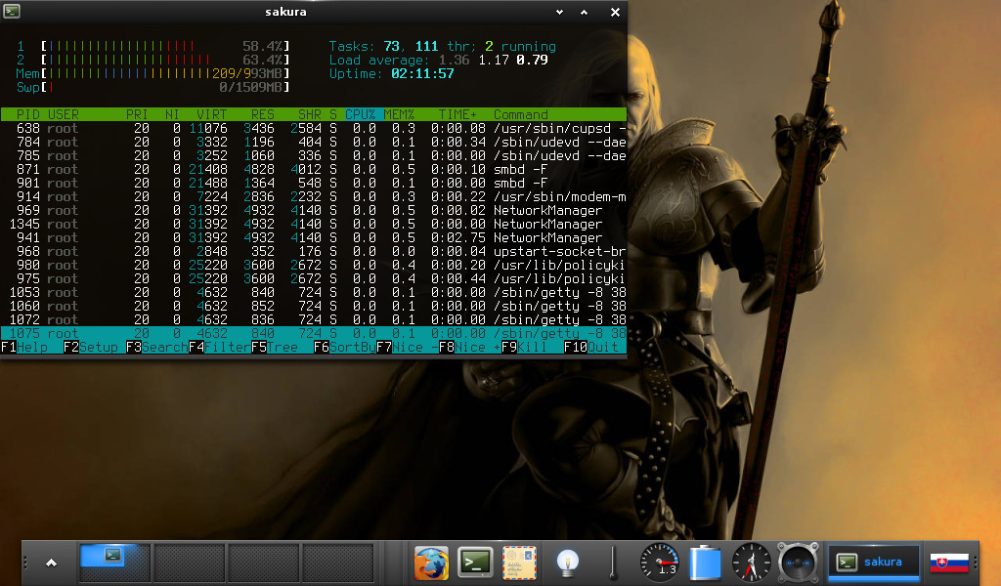Open the sakura window menu icon

[12, 11]
